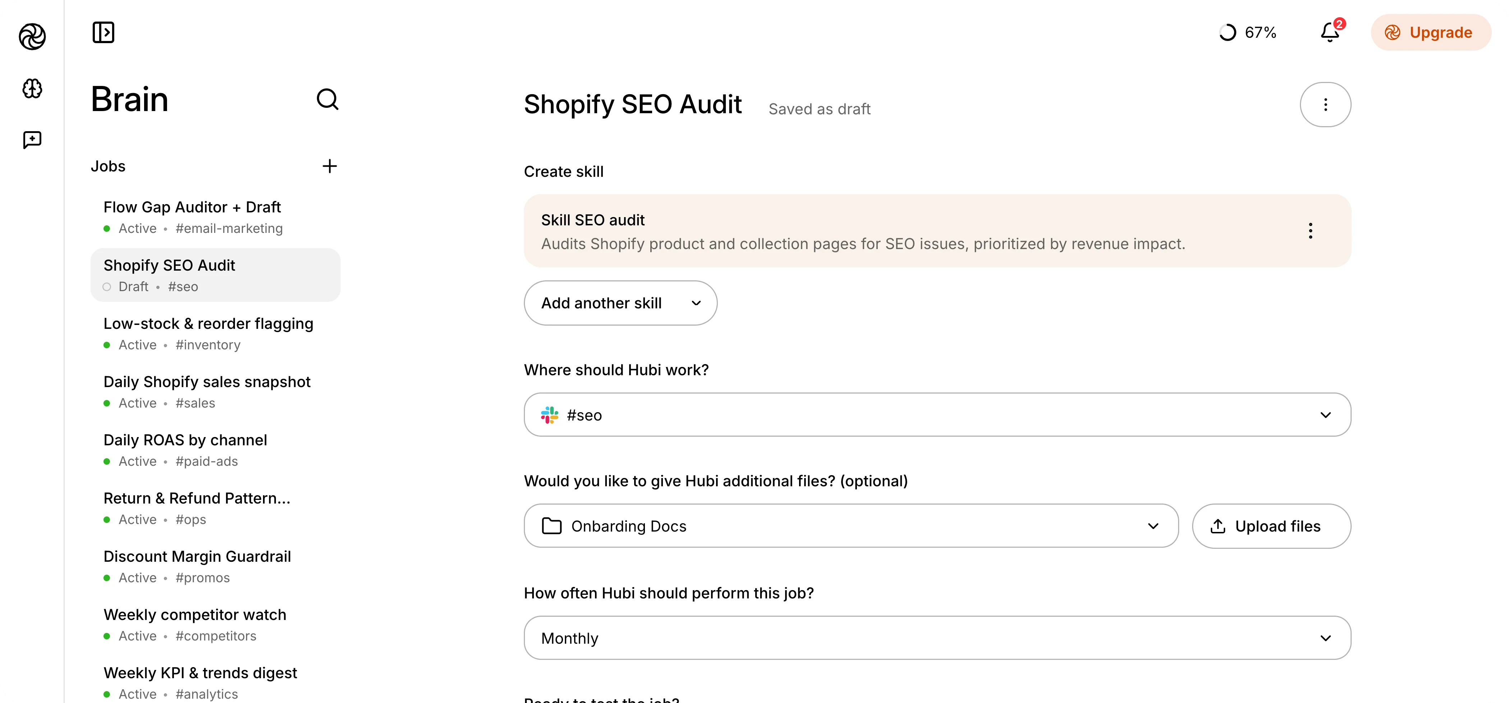The height and width of the screenshot is (703, 1509).
Task: Select the Low-stock & reorder flagging job
Action: pyautogui.click(x=216, y=334)
